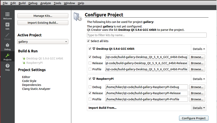Browse for Desktop Qt Release build directory
The image size is (217, 123).
197,63
